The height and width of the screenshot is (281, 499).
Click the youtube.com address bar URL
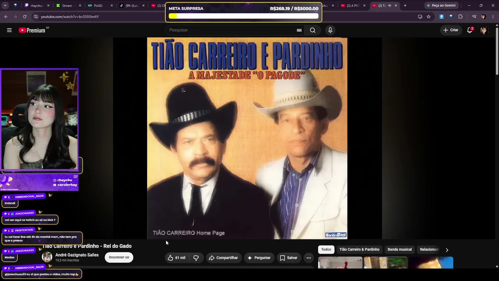(x=70, y=17)
